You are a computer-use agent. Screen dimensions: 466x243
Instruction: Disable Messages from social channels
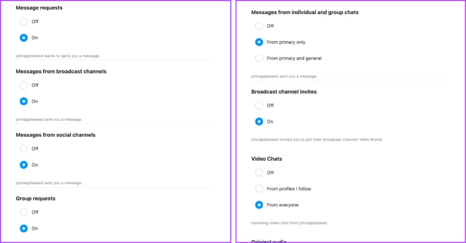coord(24,149)
